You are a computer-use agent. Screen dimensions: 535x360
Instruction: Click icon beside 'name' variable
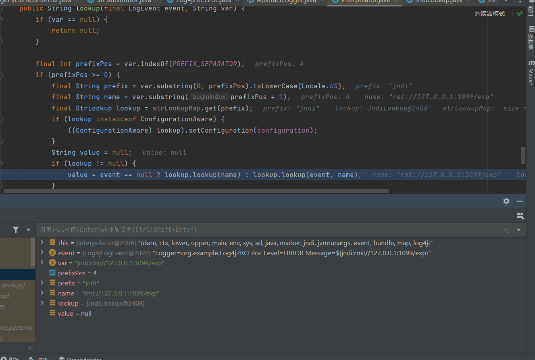point(52,293)
